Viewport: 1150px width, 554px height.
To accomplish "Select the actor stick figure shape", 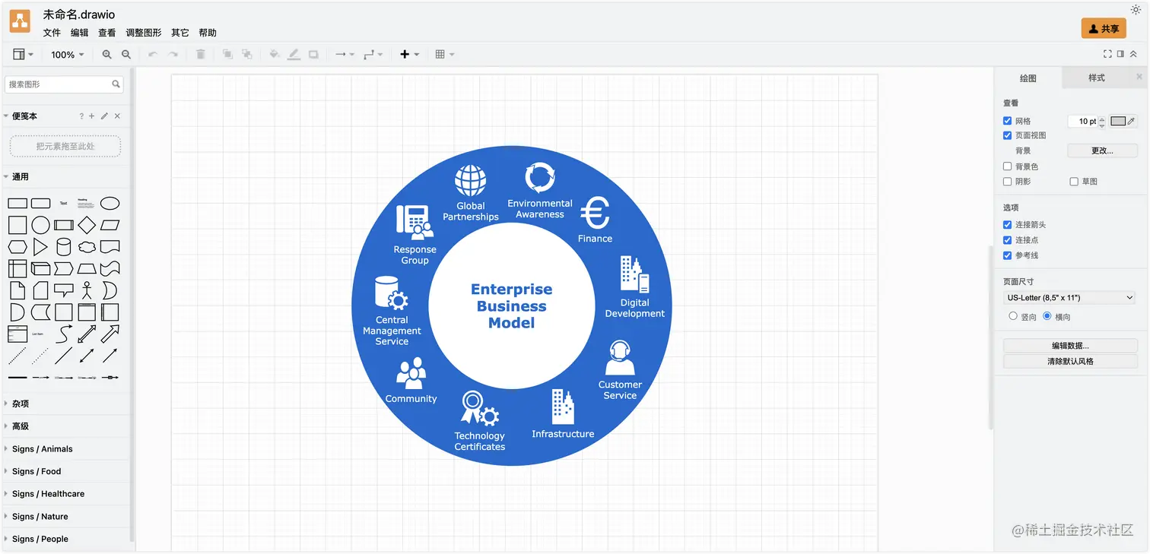I will 87,290.
